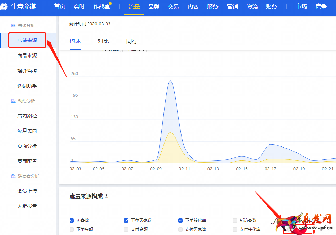Screen dimensions: 336x235
Task: Disable the 下单转化率 checkbox
Action: click(x=180, y=220)
